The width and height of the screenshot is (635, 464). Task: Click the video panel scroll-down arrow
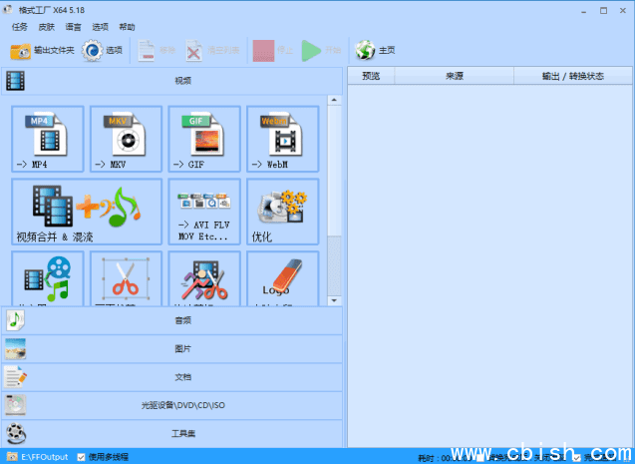pyautogui.click(x=334, y=300)
